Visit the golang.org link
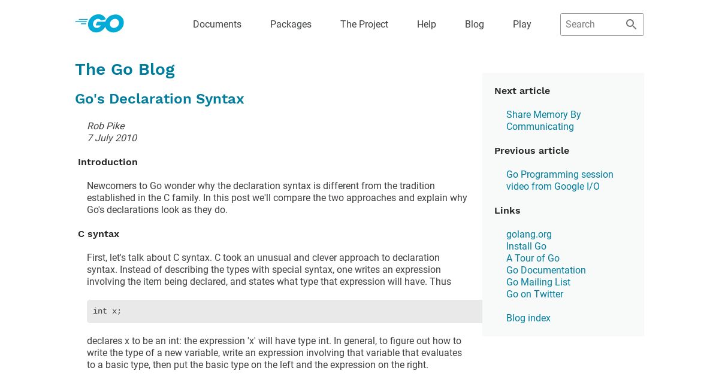 click(529, 235)
